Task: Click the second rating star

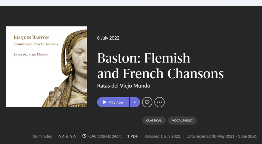Action: click(63, 136)
